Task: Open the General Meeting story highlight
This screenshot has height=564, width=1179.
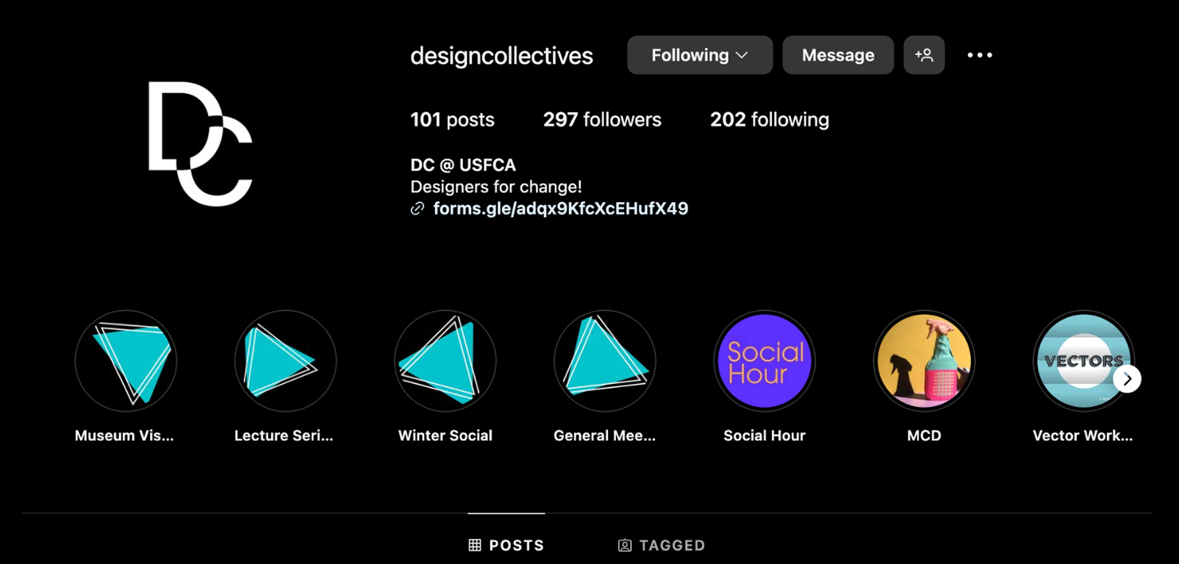Action: click(605, 361)
